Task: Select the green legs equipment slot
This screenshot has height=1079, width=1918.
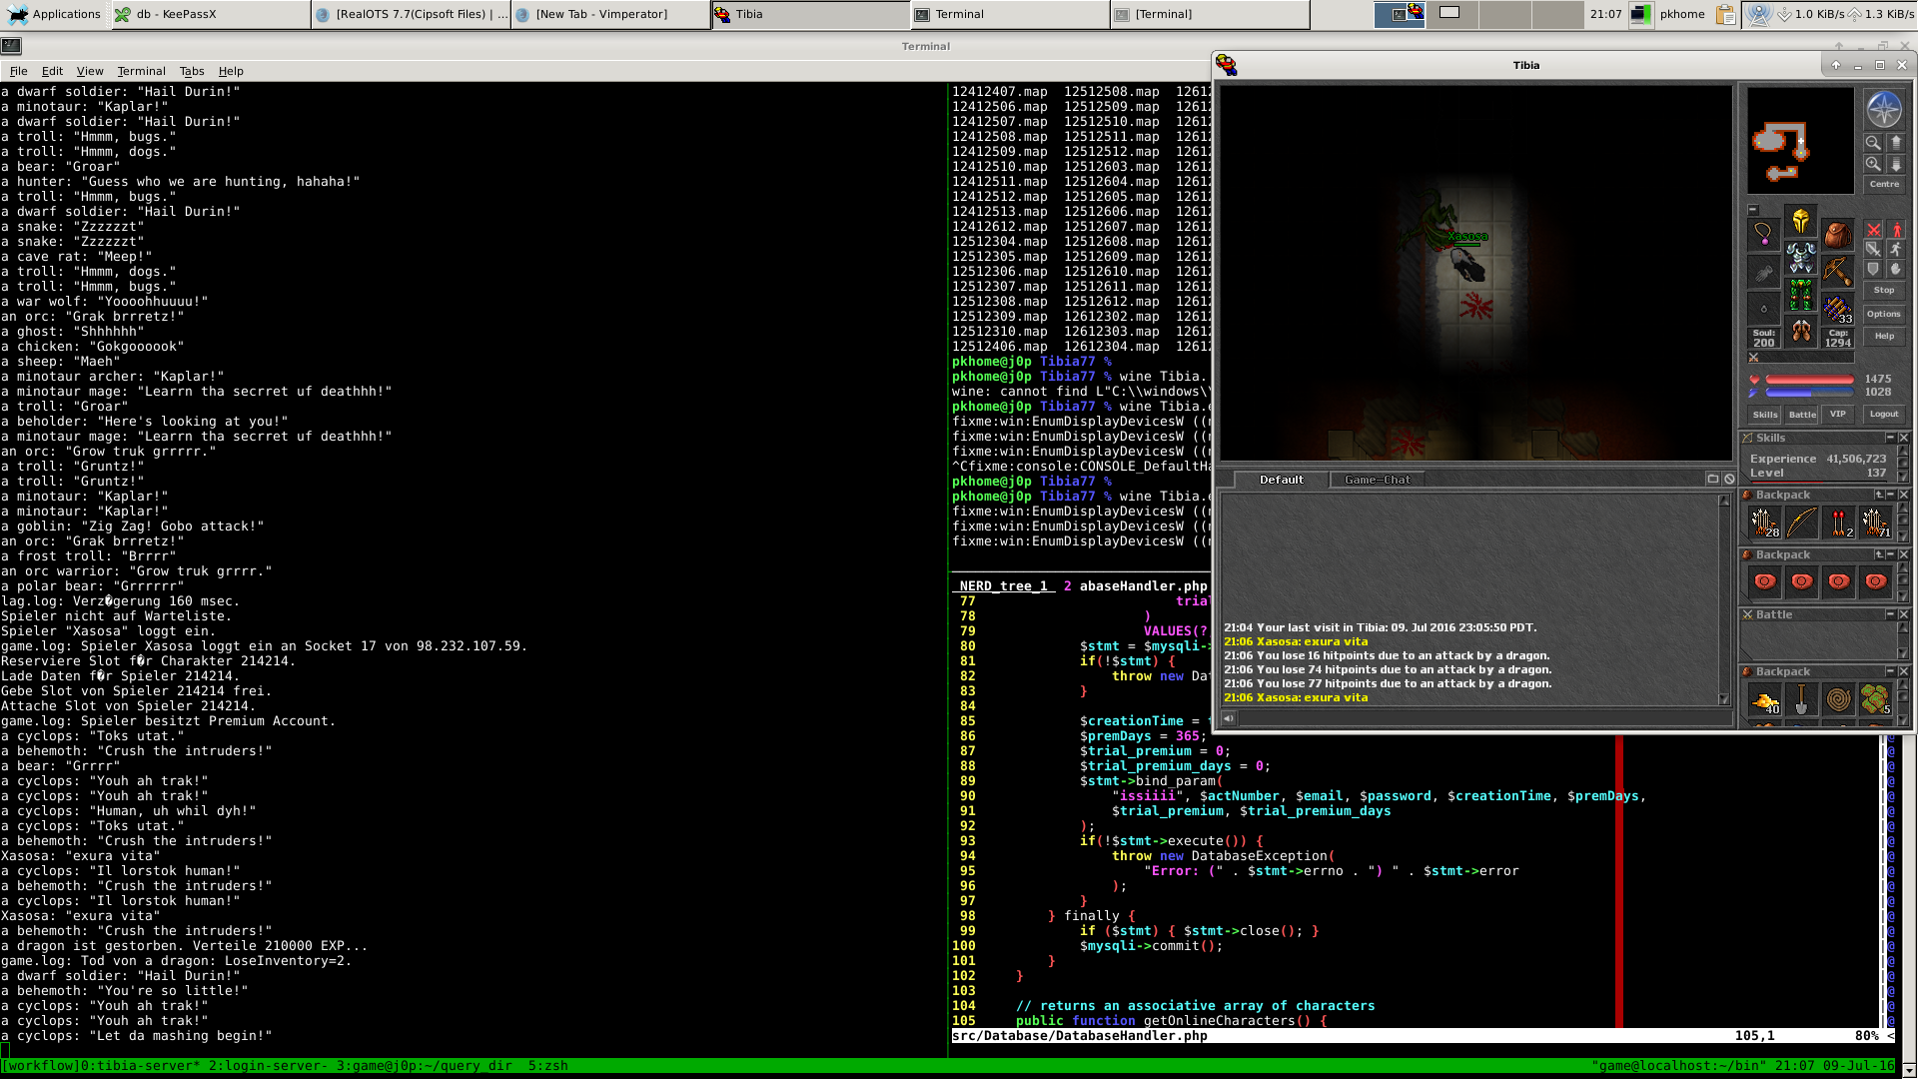Action: click(1801, 295)
